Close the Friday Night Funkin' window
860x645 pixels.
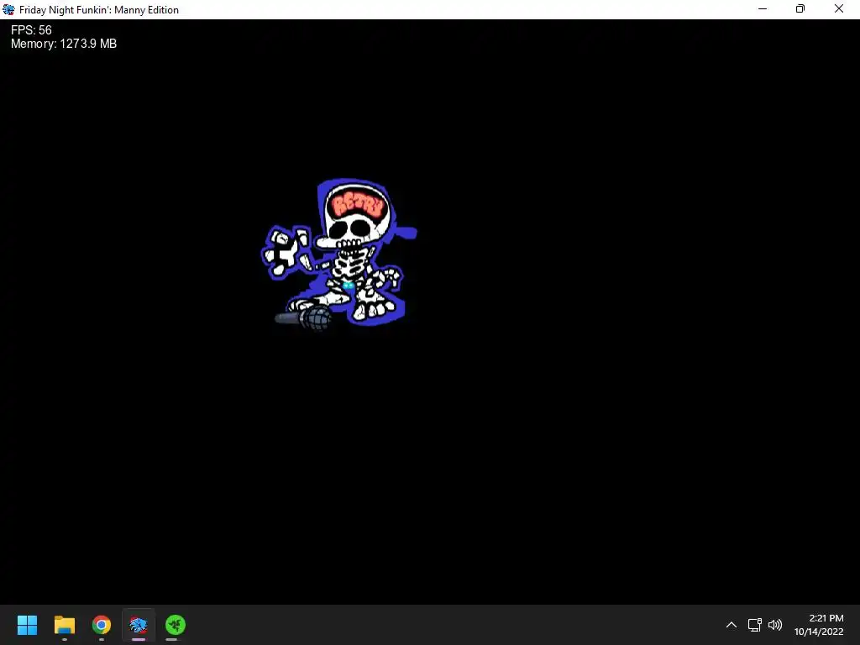click(x=839, y=8)
